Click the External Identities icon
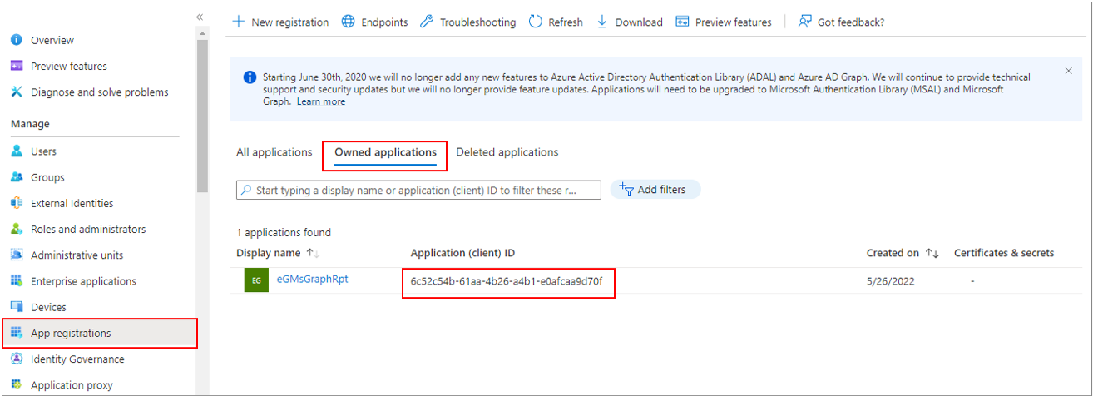Screen dimensions: 1093x396 [x=17, y=203]
